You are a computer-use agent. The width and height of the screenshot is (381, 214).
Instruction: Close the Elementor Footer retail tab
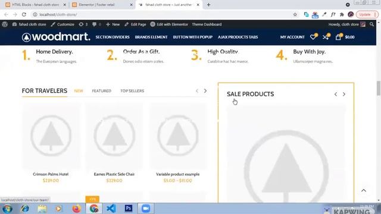pos(131,5)
